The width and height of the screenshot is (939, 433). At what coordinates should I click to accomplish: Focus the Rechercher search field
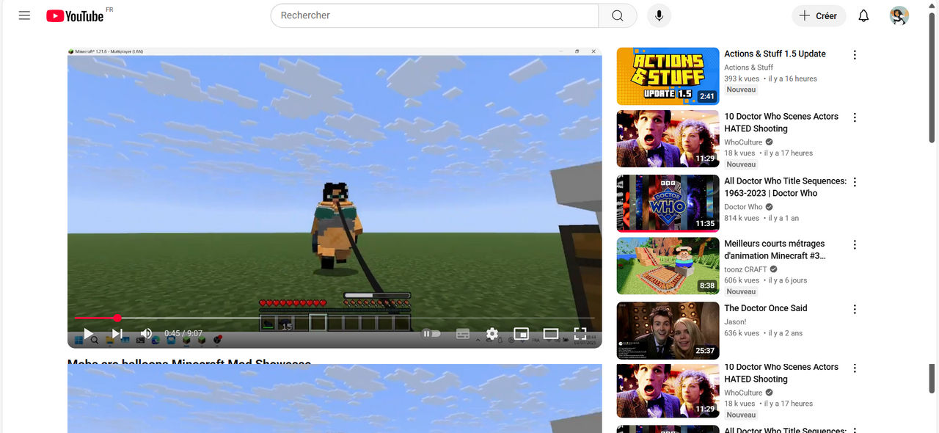434,15
